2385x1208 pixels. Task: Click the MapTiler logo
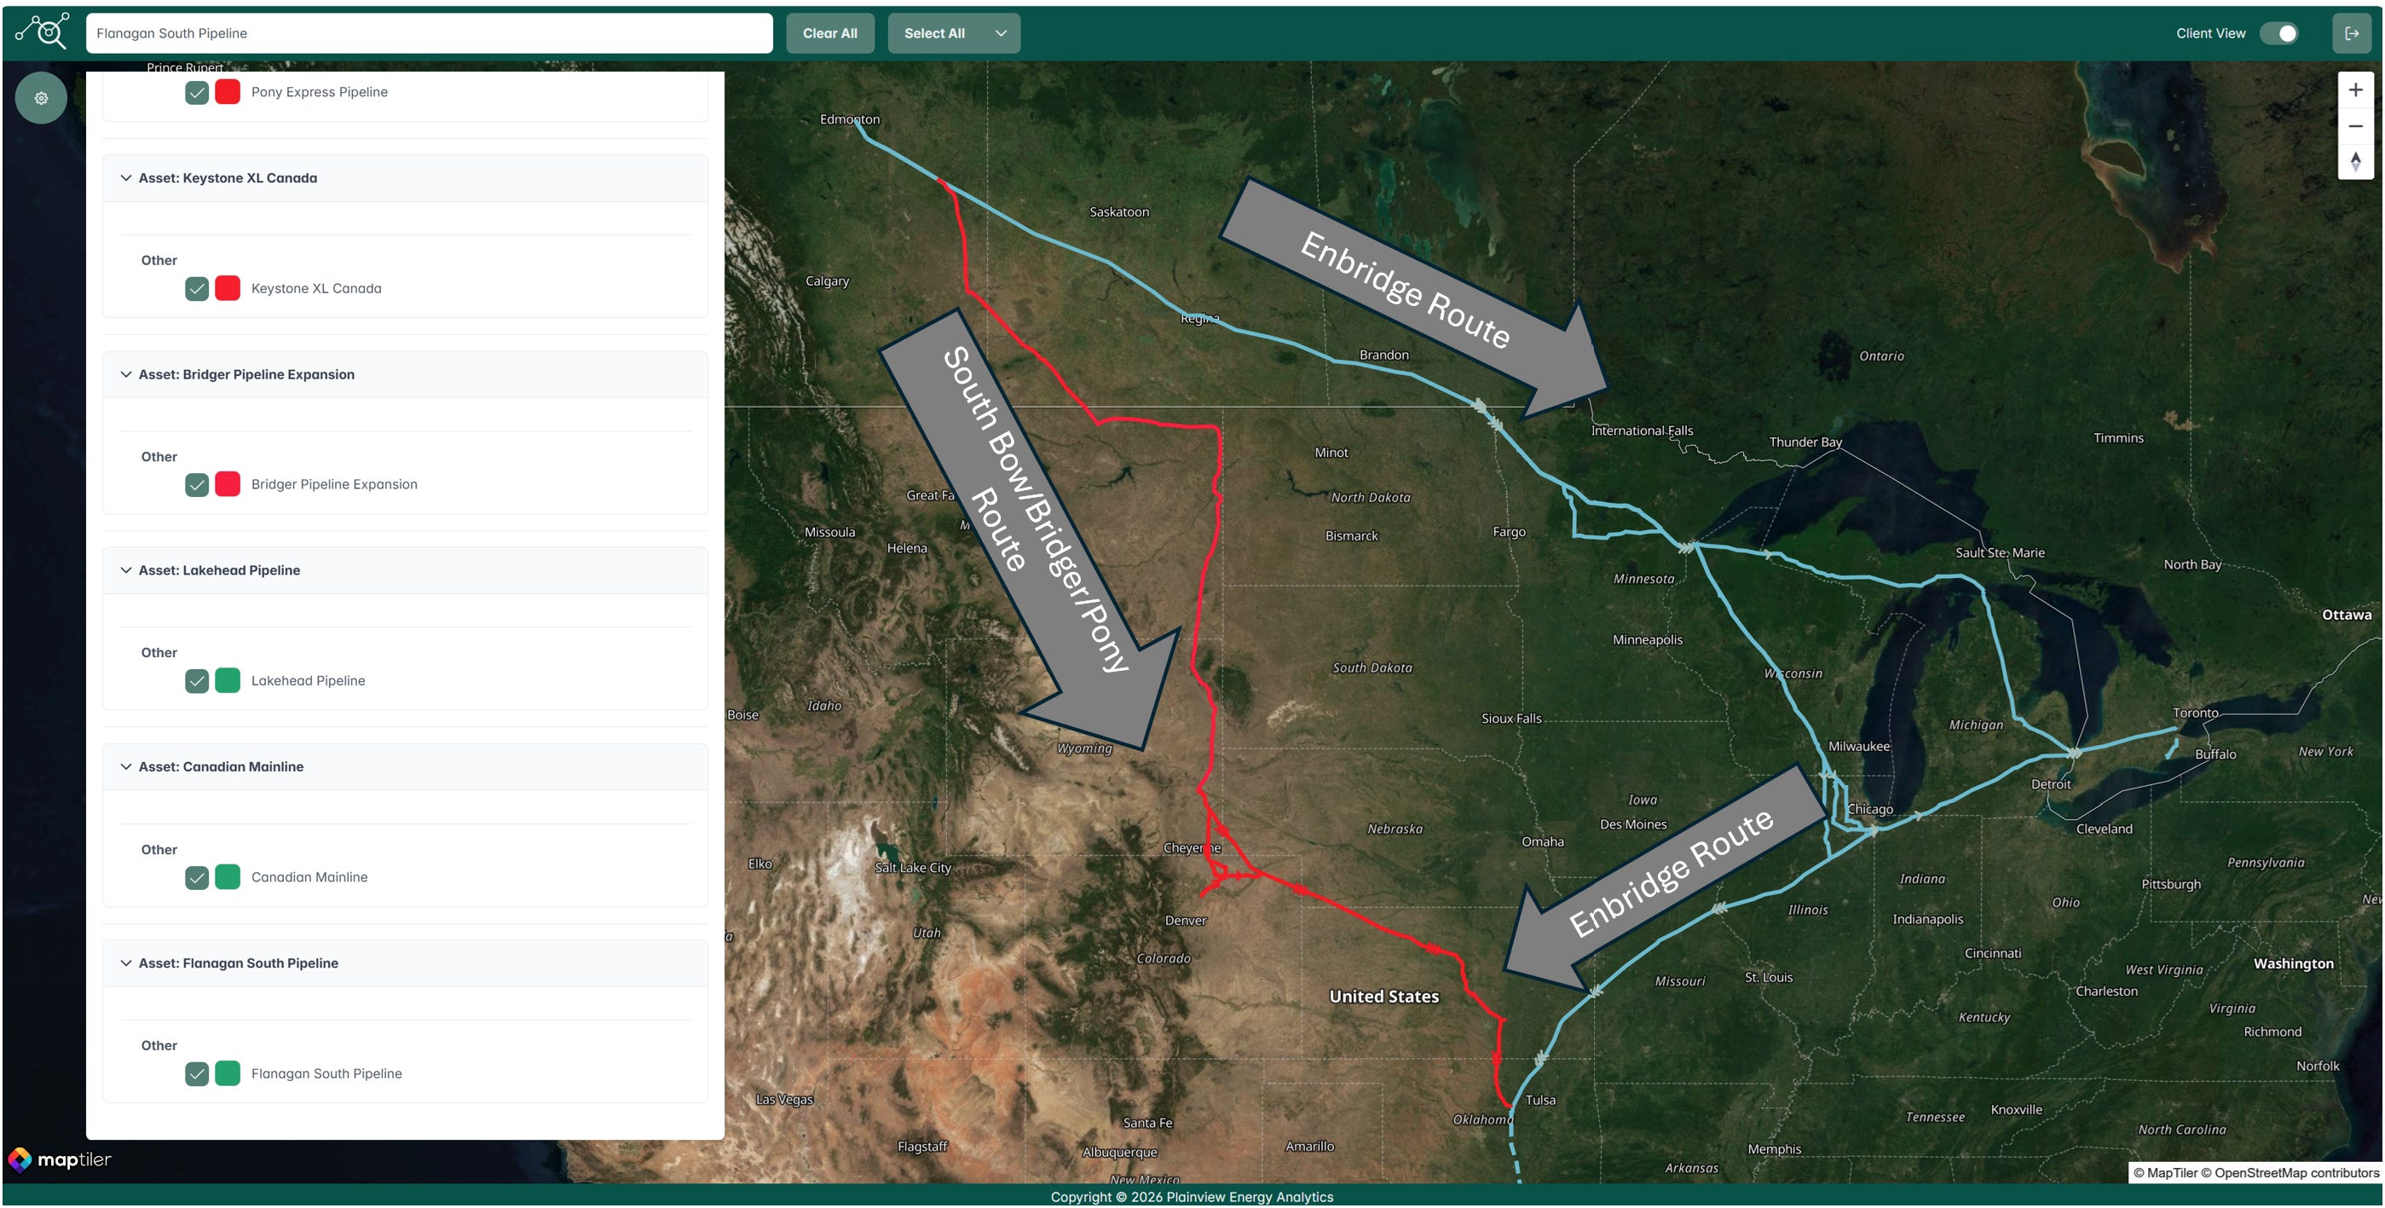(x=61, y=1159)
